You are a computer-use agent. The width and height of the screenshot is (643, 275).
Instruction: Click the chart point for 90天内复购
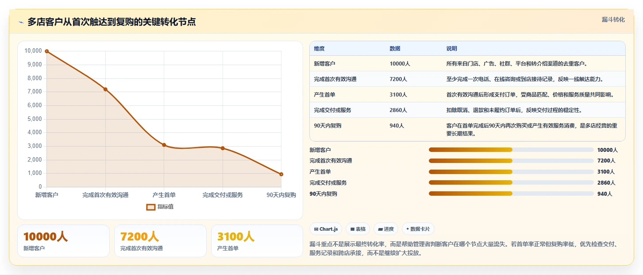click(x=281, y=174)
